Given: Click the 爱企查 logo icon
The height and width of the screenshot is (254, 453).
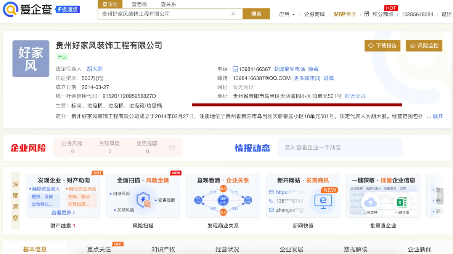Looking at the screenshot, I should point(10,9).
